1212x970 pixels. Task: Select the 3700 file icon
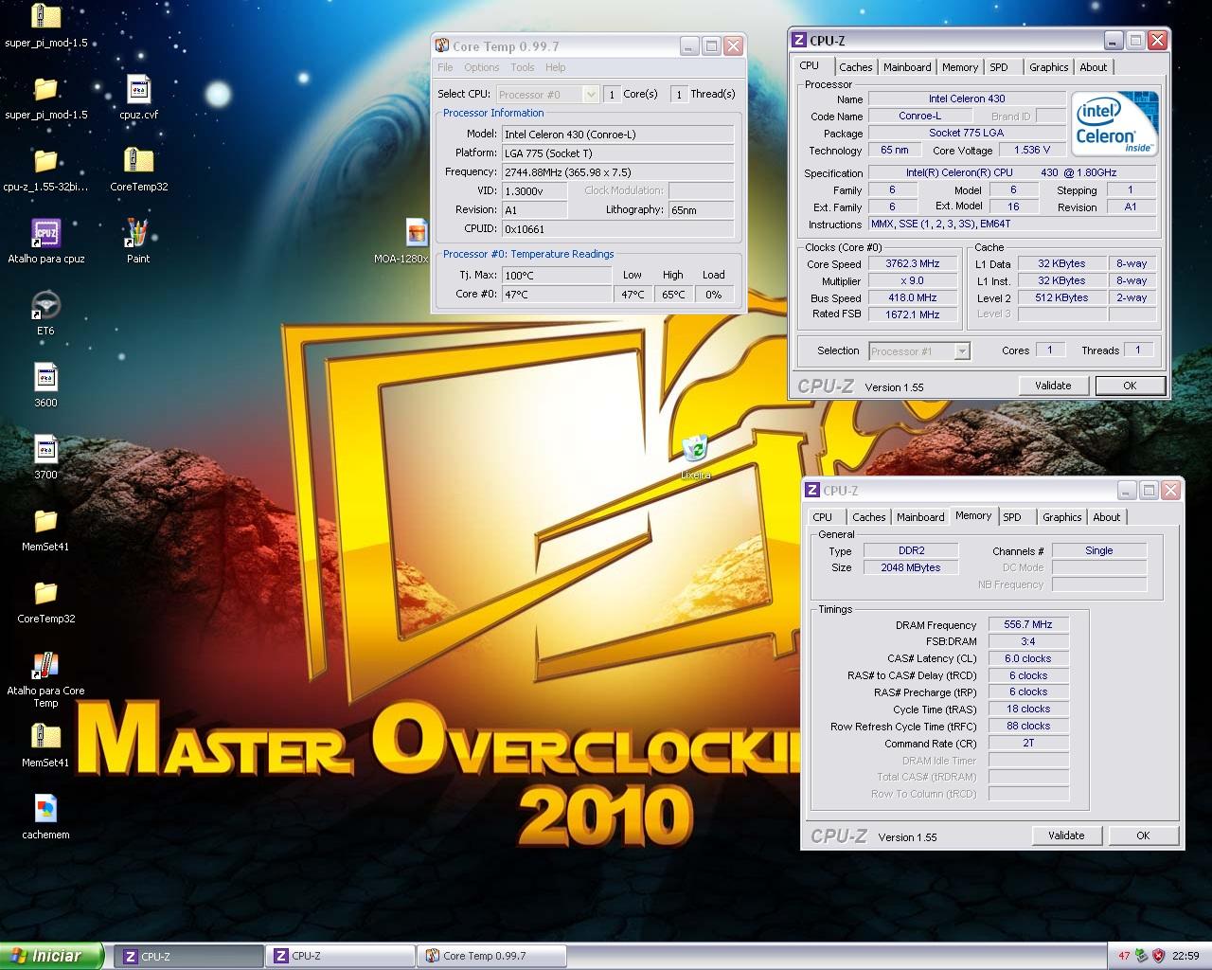click(x=45, y=449)
